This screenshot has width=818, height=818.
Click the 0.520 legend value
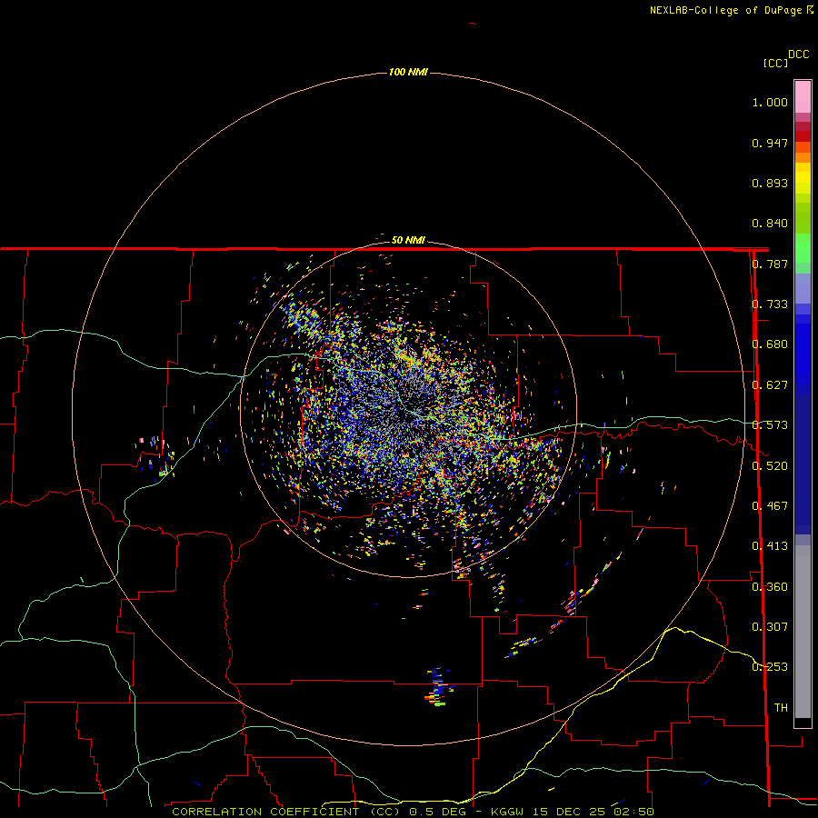(x=770, y=466)
